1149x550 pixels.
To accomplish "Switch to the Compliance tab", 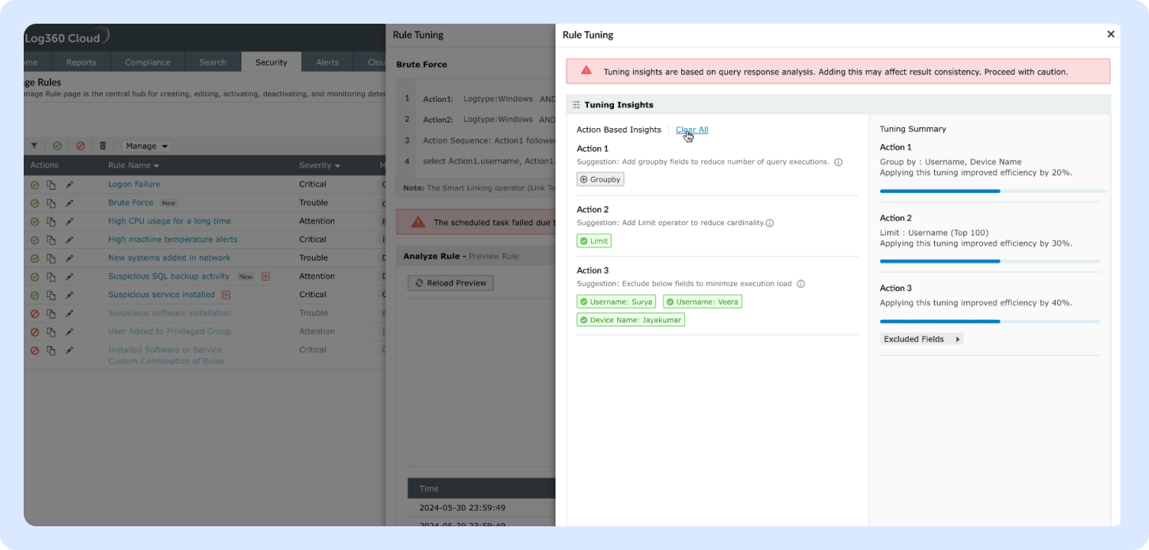I will (148, 62).
